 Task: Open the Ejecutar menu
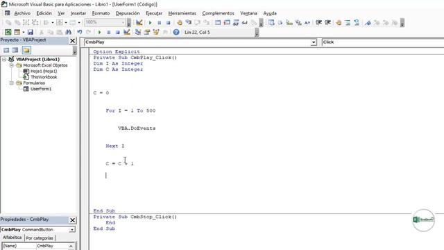154,13
